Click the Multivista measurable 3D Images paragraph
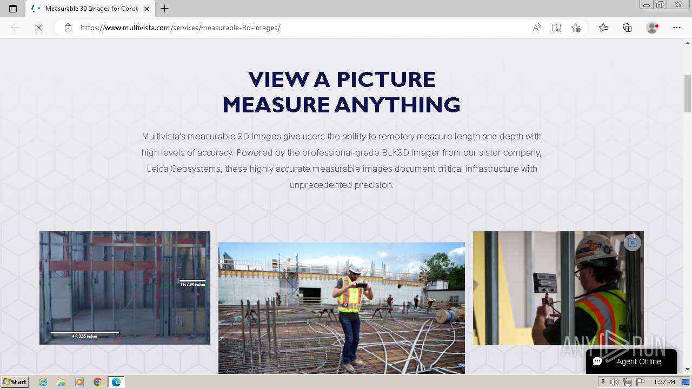692x389 pixels. click(x=342, y=160)
